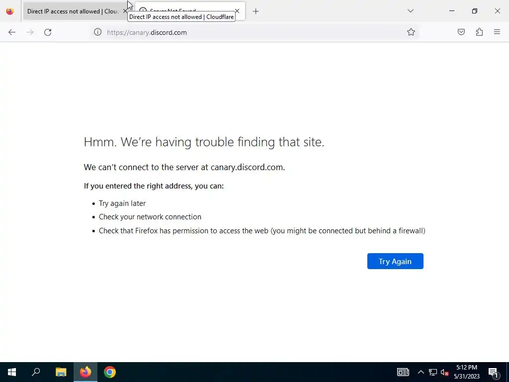Click the Firefox firewall permission bullet
Viewport: 509px width, 382px height.
262,231
